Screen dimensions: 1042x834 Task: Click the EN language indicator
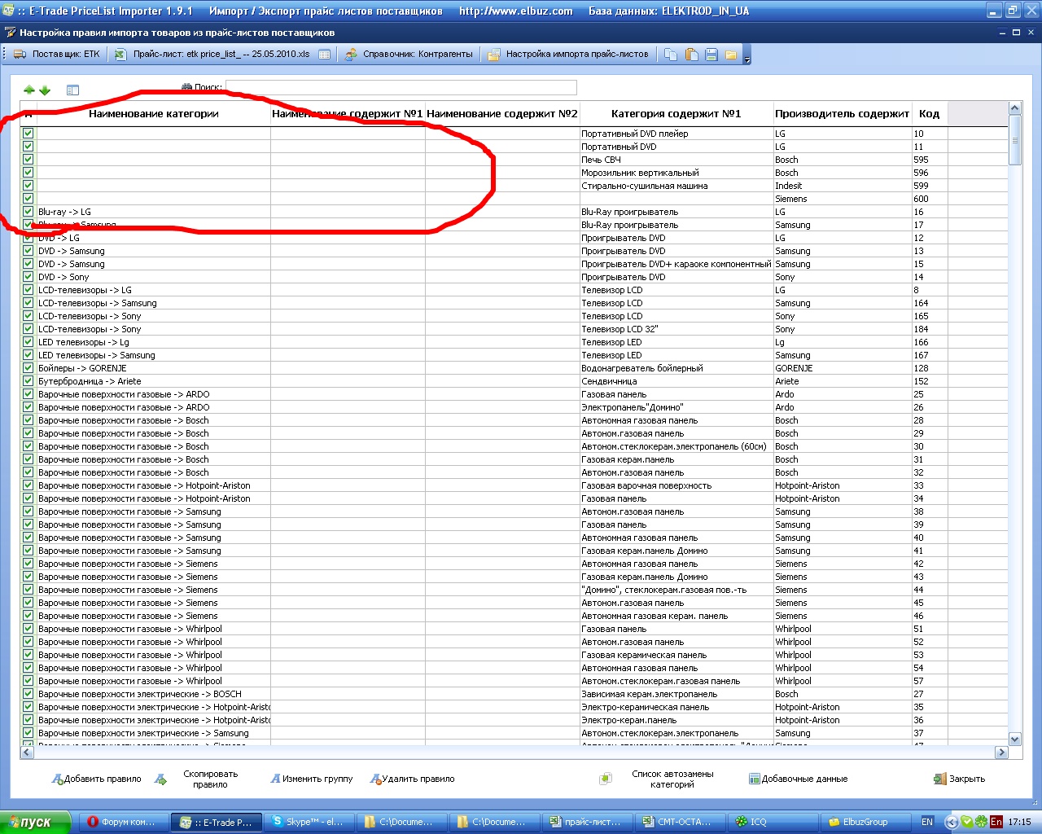[927, 822]
